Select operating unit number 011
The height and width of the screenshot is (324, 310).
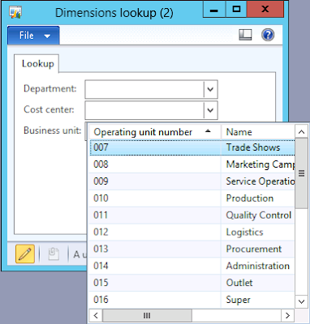[155, 215]
